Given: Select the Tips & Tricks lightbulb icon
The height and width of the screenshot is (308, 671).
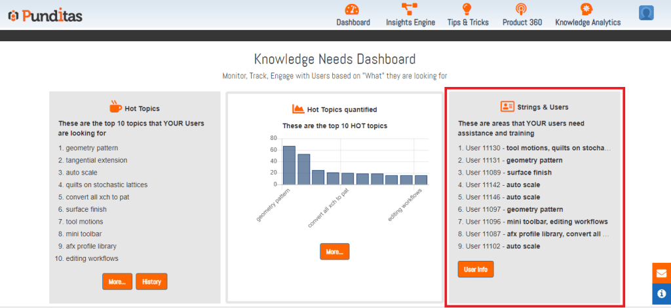Looking at the screenshot, I should (x=467, y=9).
